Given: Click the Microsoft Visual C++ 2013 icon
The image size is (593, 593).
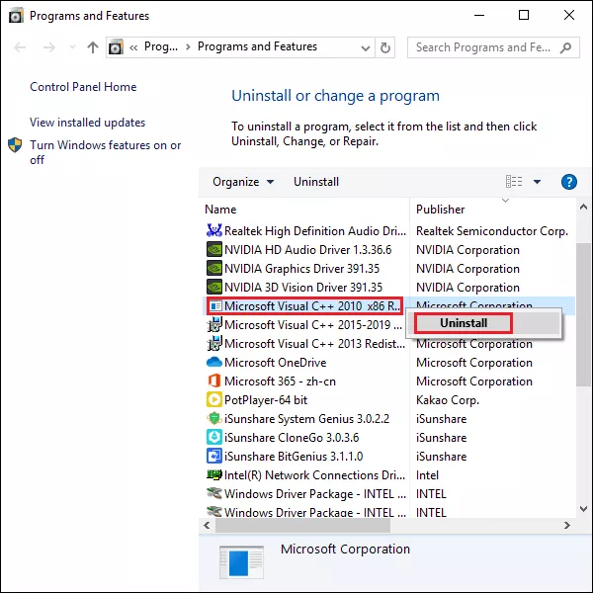Looking at the screenshot, I should point(214,343).
